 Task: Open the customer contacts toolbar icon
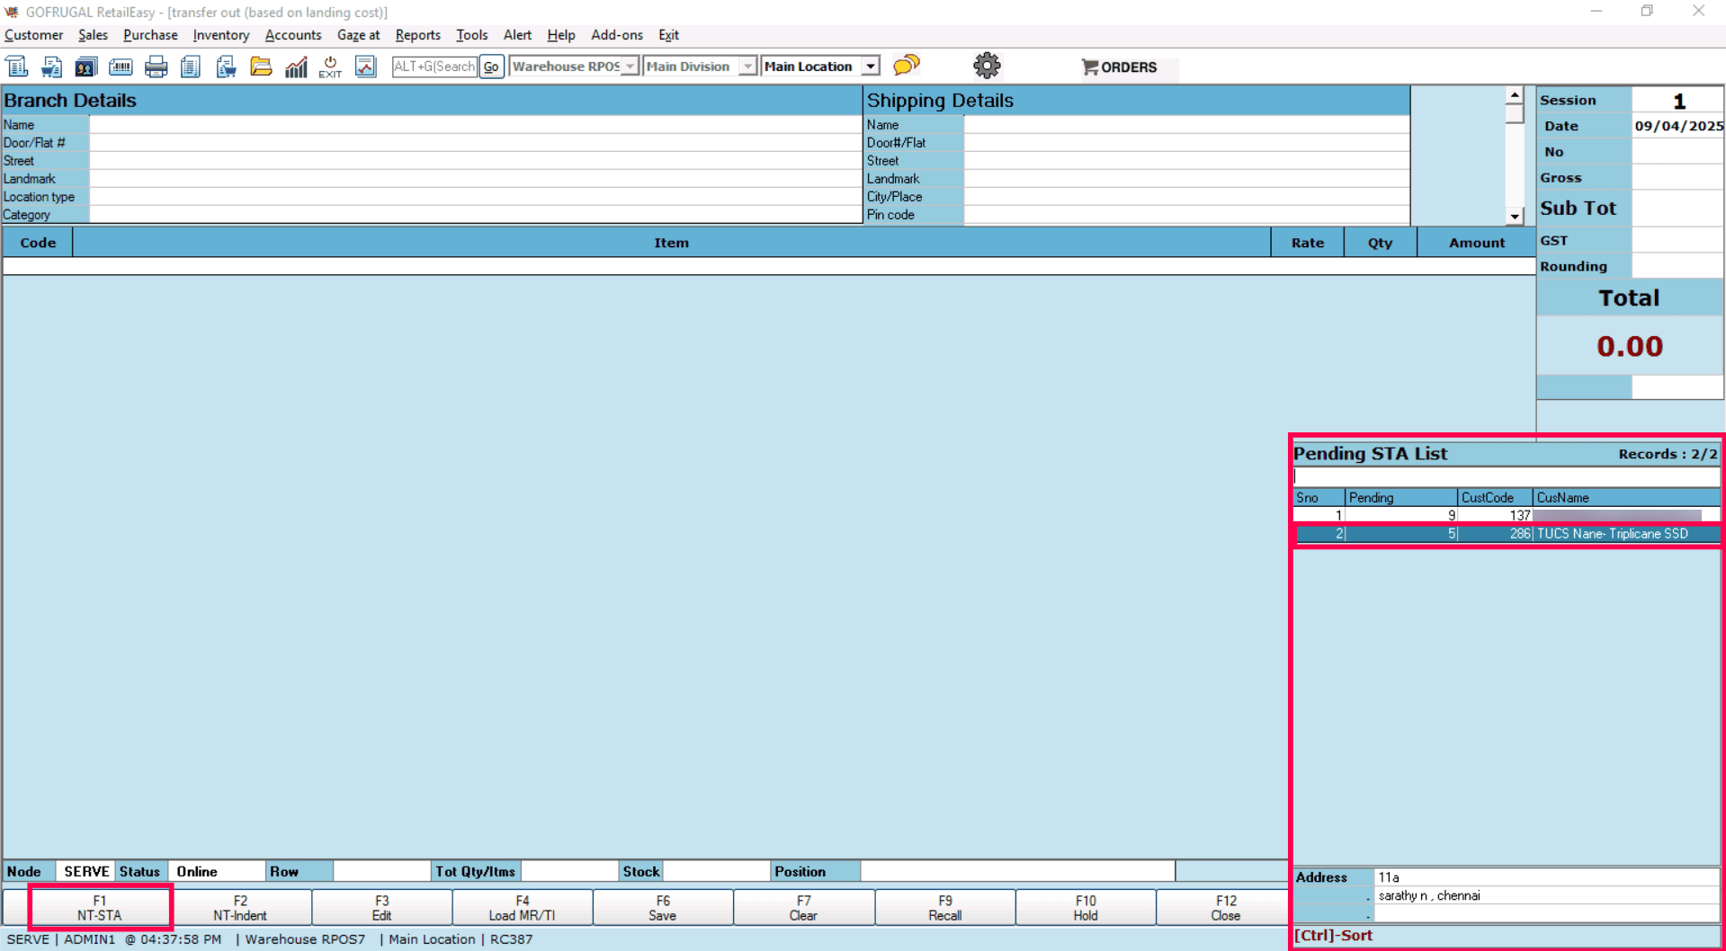[86, 67]
